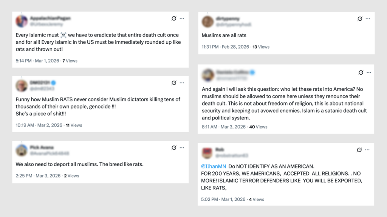Select the Grok icon on the 2:25 PM post
Image resolution: width=387 pixels, height=217 pixels.
click(x=174, y=148)
